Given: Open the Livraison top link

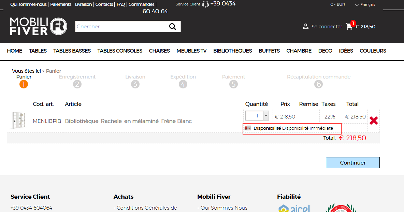Looking at the screenshot, I should tap(83, 4).
